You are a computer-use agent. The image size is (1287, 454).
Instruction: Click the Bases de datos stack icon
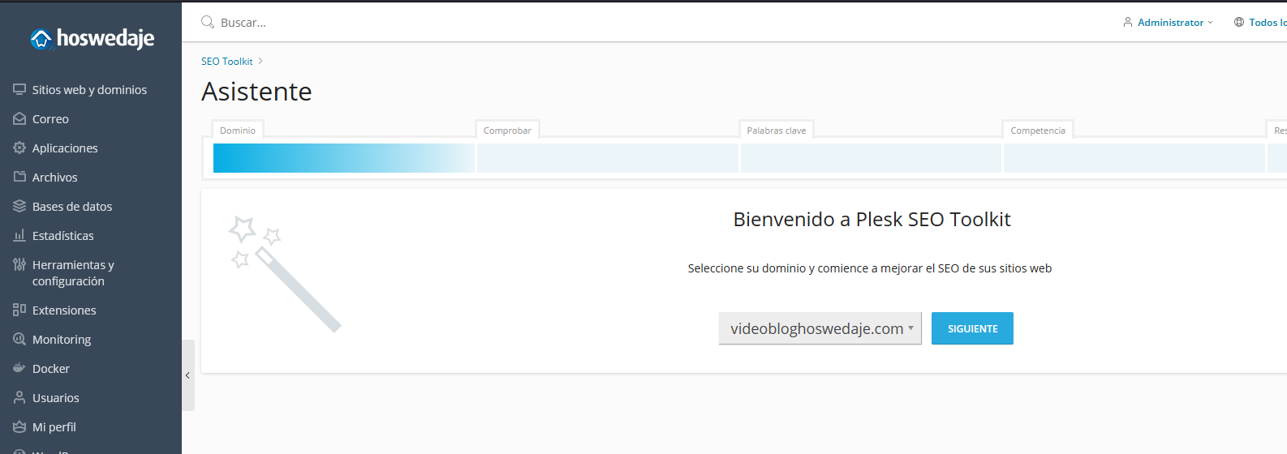[x=19, y=206]
